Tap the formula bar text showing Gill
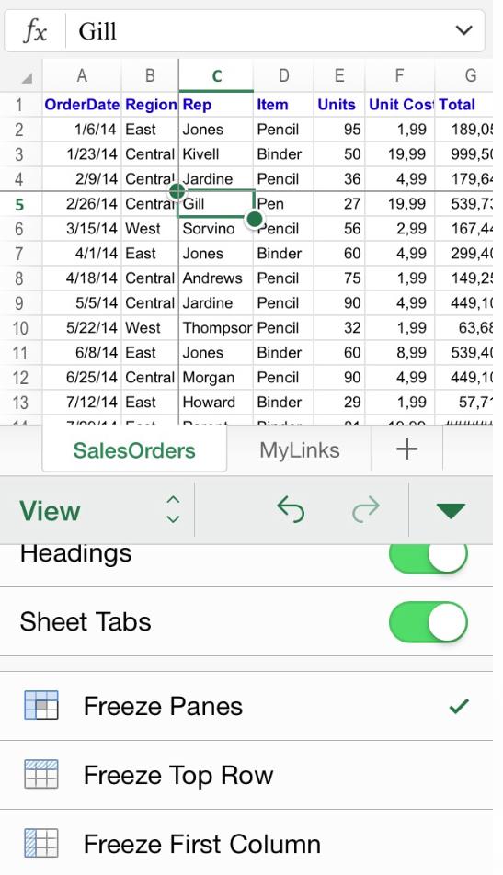Viewport: 503px width, 875px height. [97, 31]
